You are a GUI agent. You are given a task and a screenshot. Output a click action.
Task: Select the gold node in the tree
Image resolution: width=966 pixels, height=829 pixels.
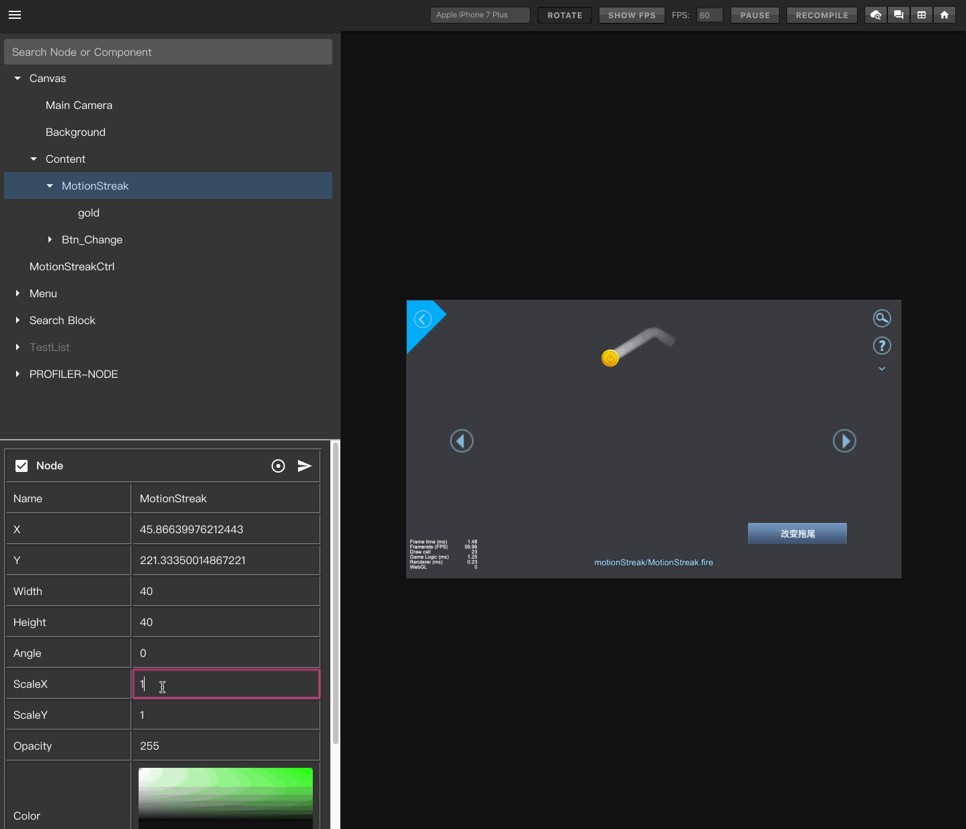coord(89,213)
